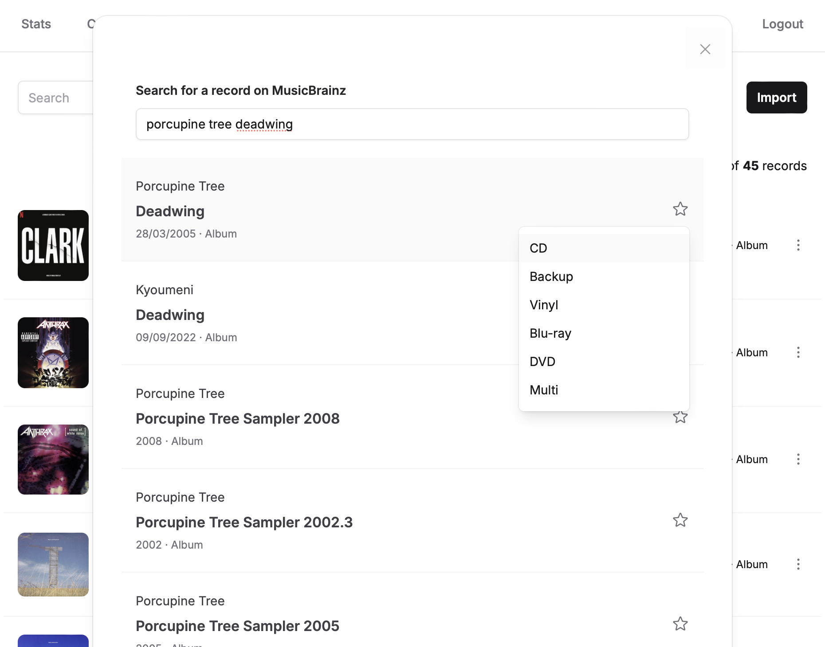Focus the collection Search box
This screenshot has height=647, width=825.
[x=55, y=97]
